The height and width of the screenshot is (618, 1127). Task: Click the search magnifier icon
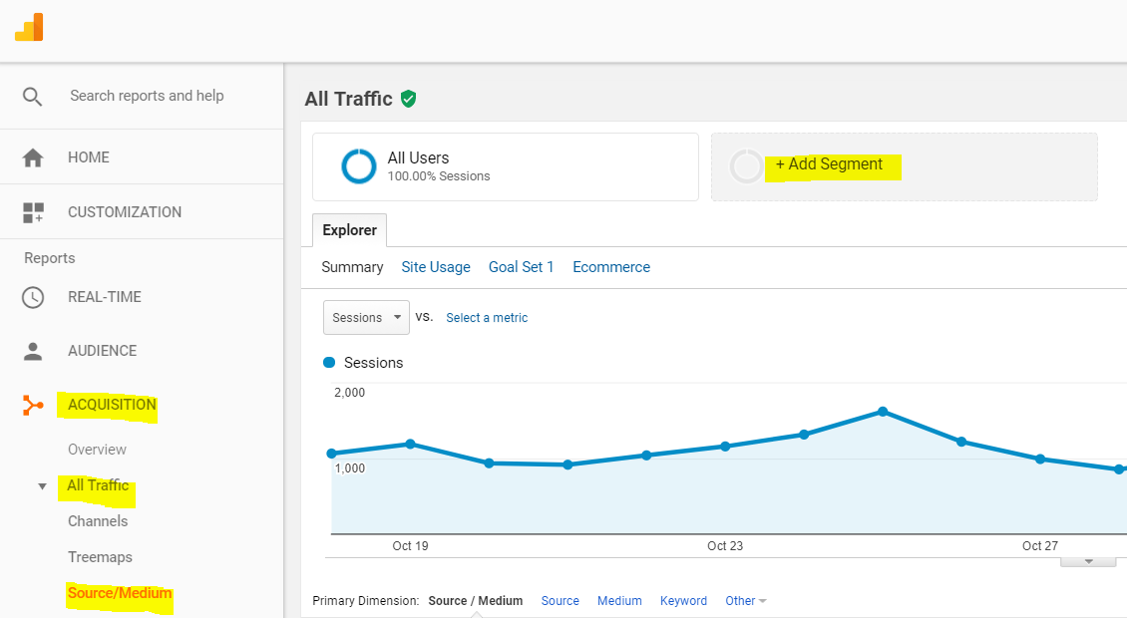[33, 97]
